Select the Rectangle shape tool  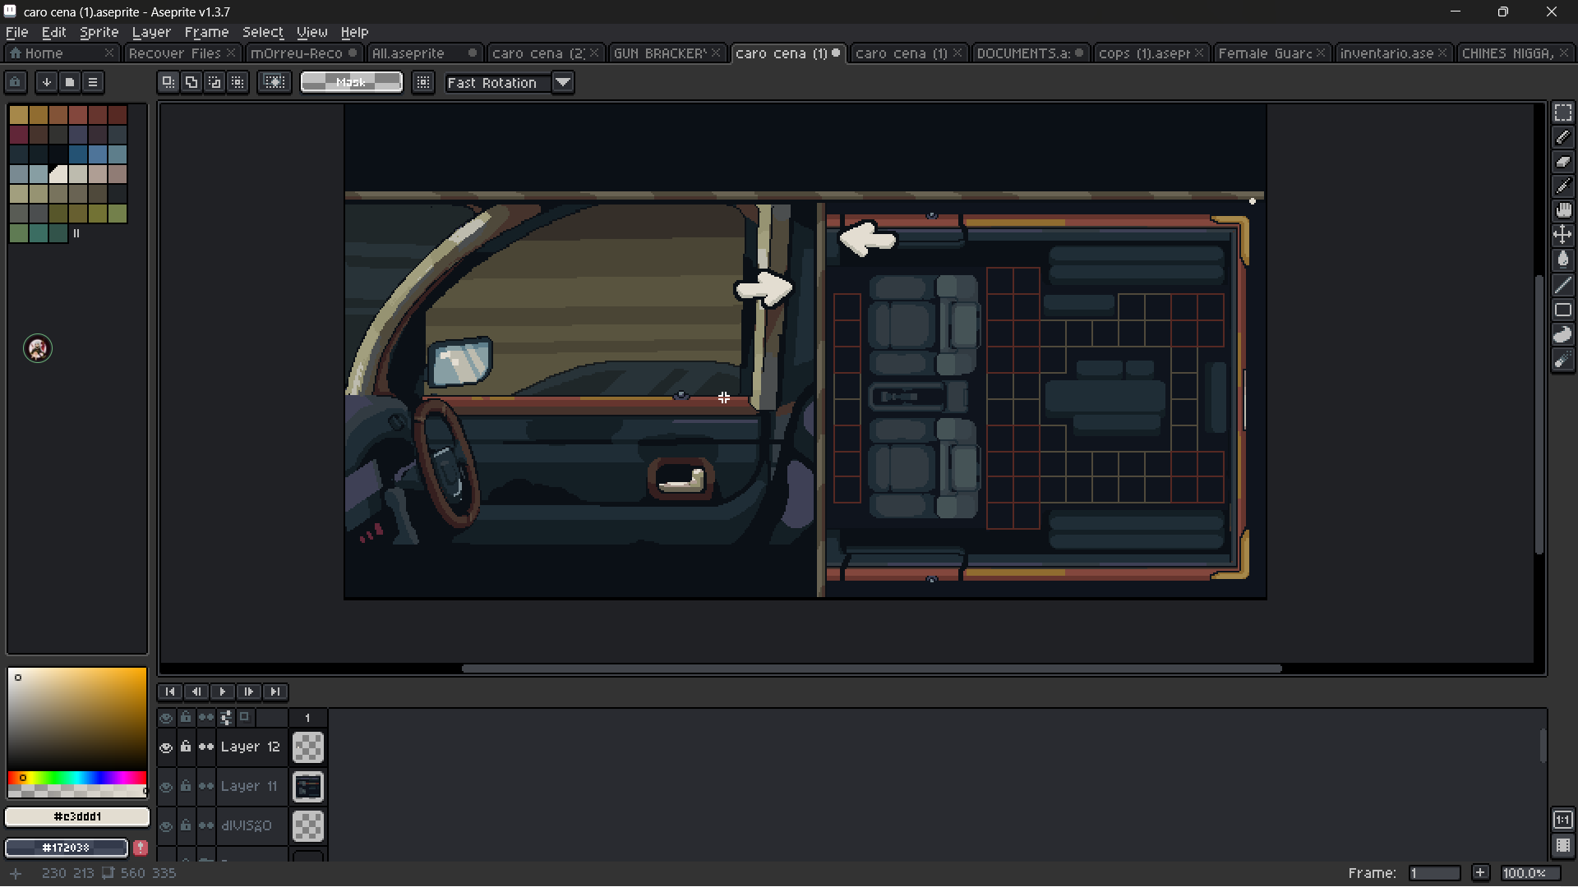(1562, 310)
